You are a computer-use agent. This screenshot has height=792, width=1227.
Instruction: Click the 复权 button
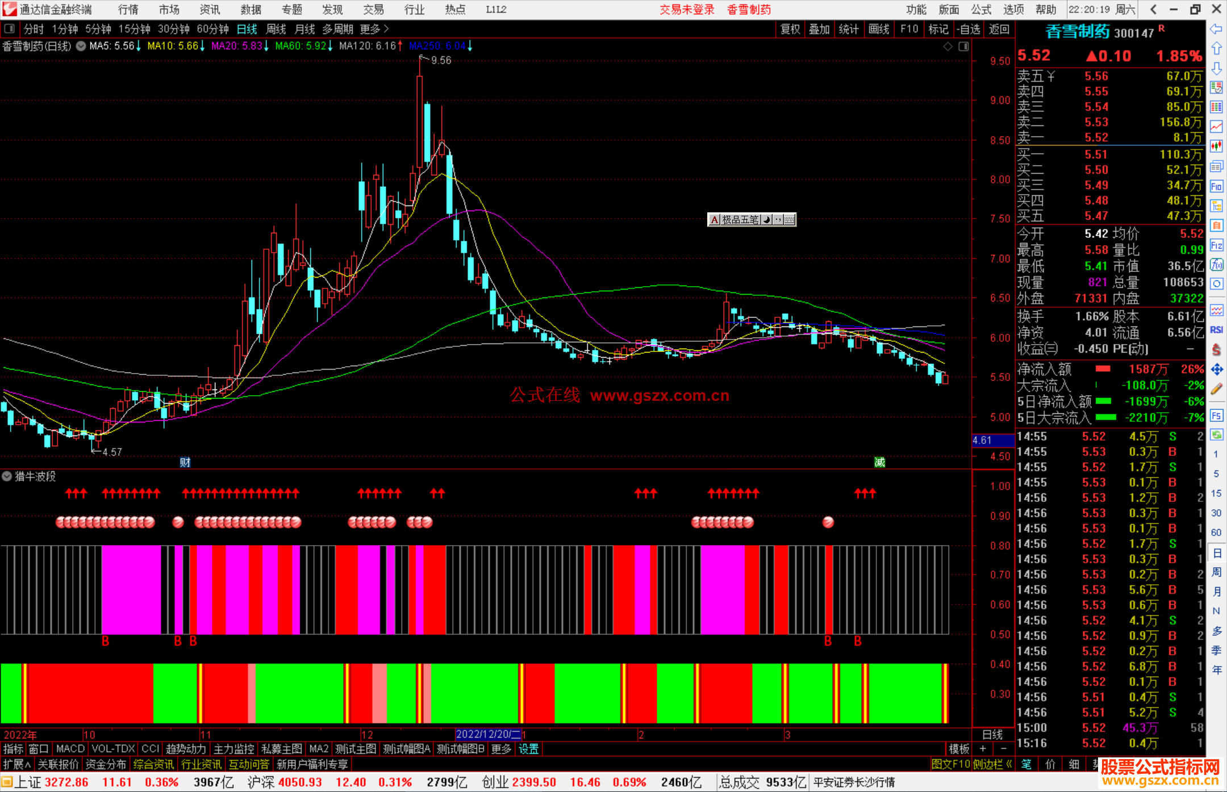pyautogui.click(x=790, y=29)
